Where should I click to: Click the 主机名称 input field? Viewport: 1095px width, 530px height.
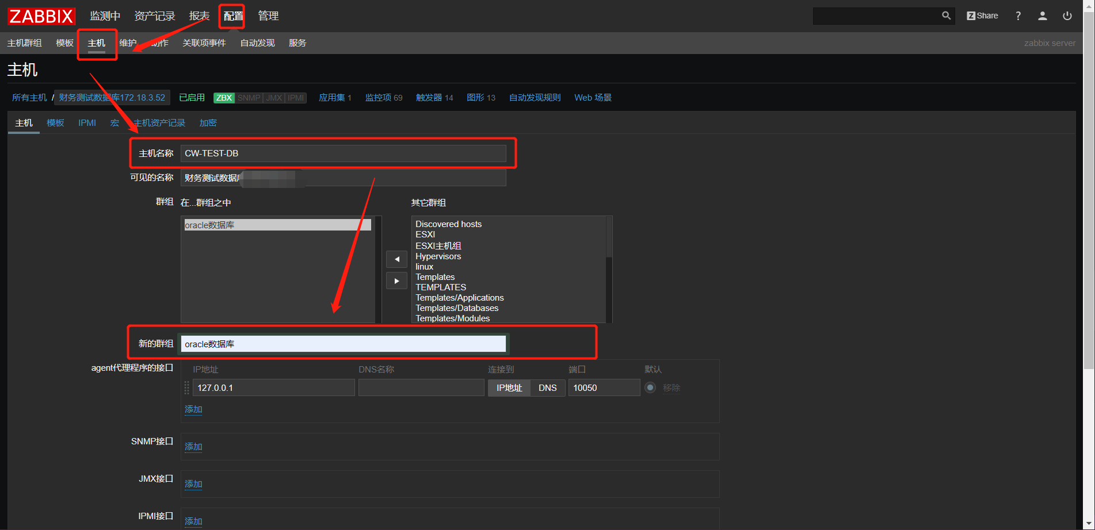point(344,153)
